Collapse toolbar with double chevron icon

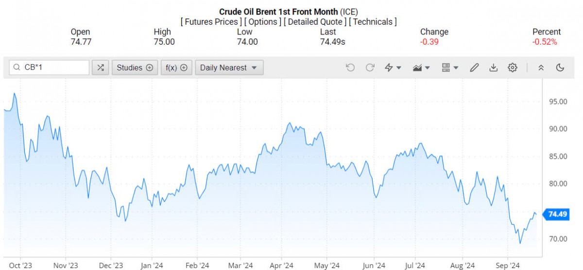[x=541, y=67]
